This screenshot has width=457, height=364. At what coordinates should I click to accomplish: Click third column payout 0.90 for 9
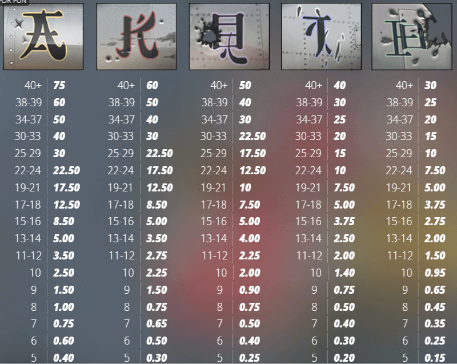tap(250, 290)
